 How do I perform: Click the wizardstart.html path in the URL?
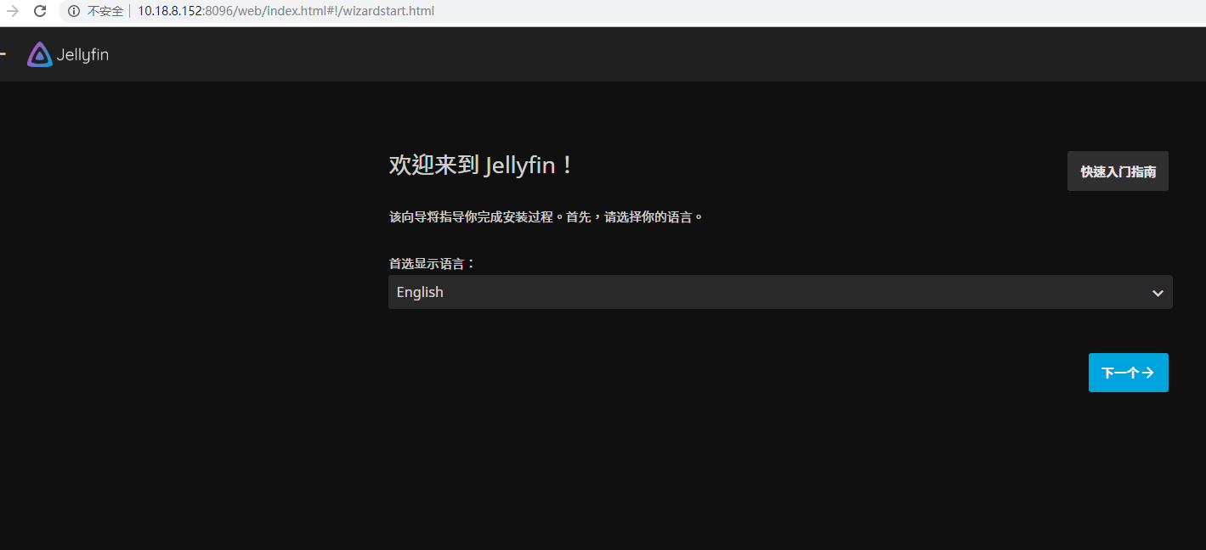(x=388, y=11)
